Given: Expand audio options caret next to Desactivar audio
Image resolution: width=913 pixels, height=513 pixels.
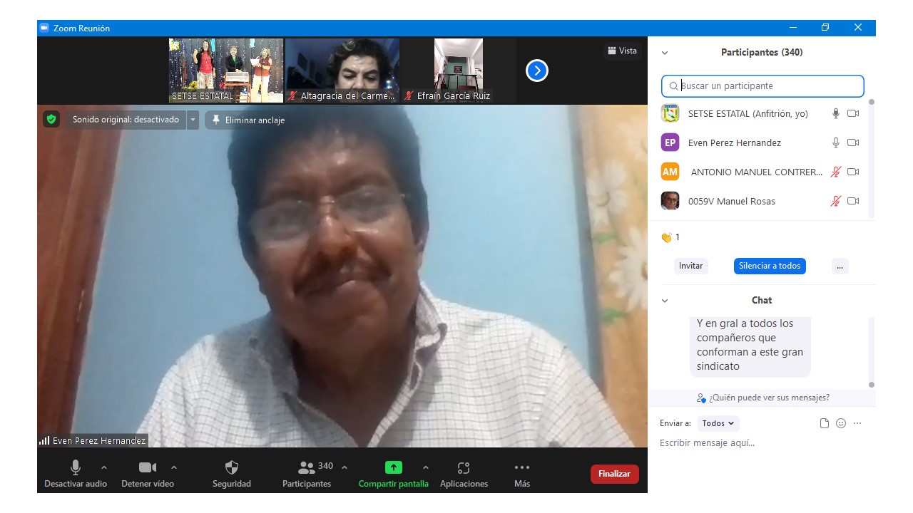Looking at the screenshot, I should coord(104,467).
